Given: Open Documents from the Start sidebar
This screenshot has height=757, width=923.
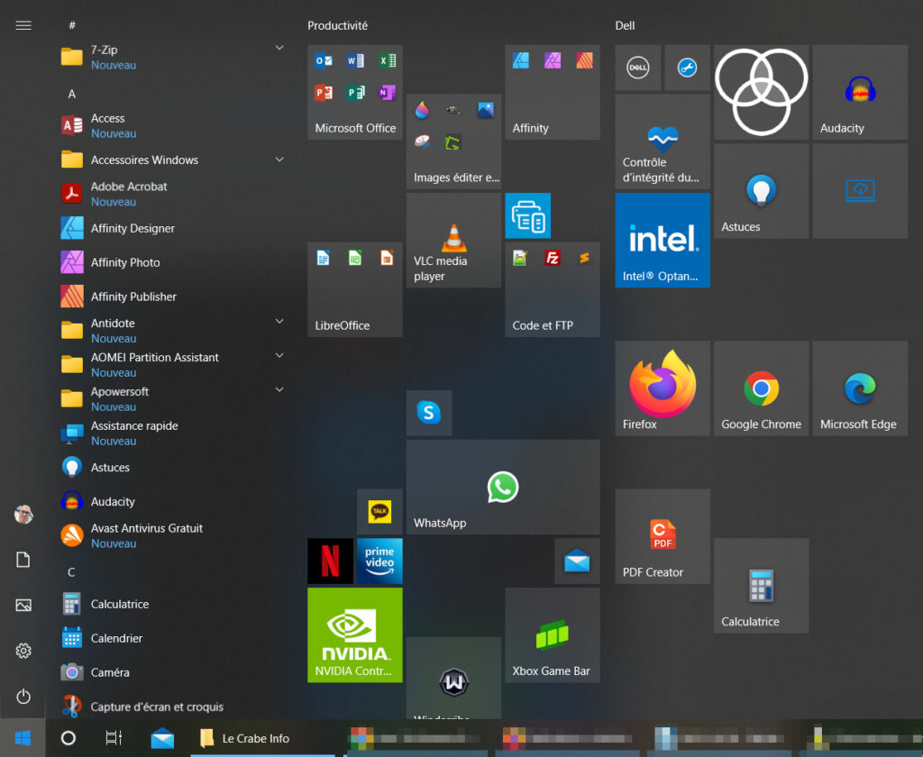Looking at the screenshot, I should pos(23,560).
